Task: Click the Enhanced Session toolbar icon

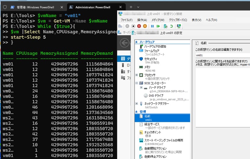Action: [x=179, y=26]
